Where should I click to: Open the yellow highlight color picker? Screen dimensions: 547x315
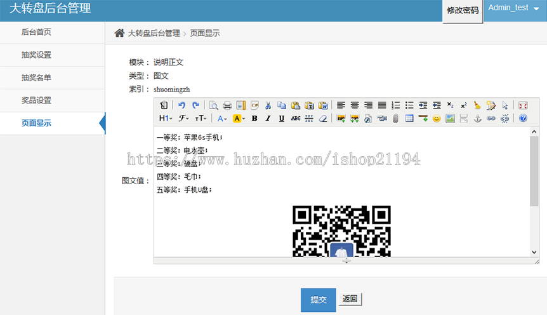pyautogui.click(x=239, y=118)
